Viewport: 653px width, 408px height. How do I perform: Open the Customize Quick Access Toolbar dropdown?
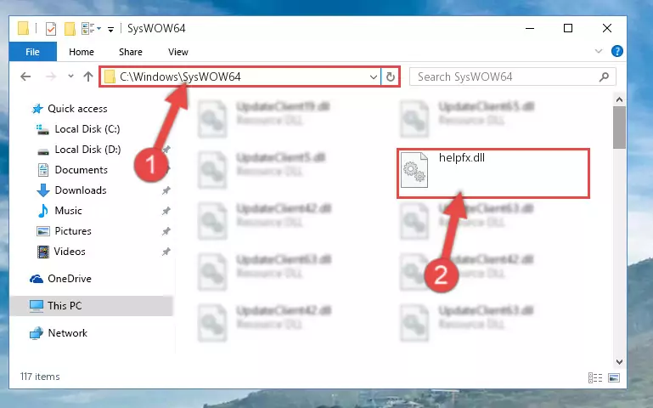pos(110,29)
